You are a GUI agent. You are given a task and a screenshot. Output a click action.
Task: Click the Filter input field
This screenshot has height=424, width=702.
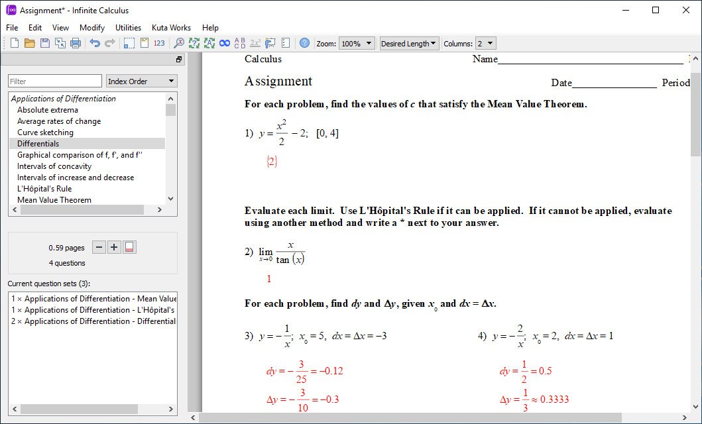point(55,81)
